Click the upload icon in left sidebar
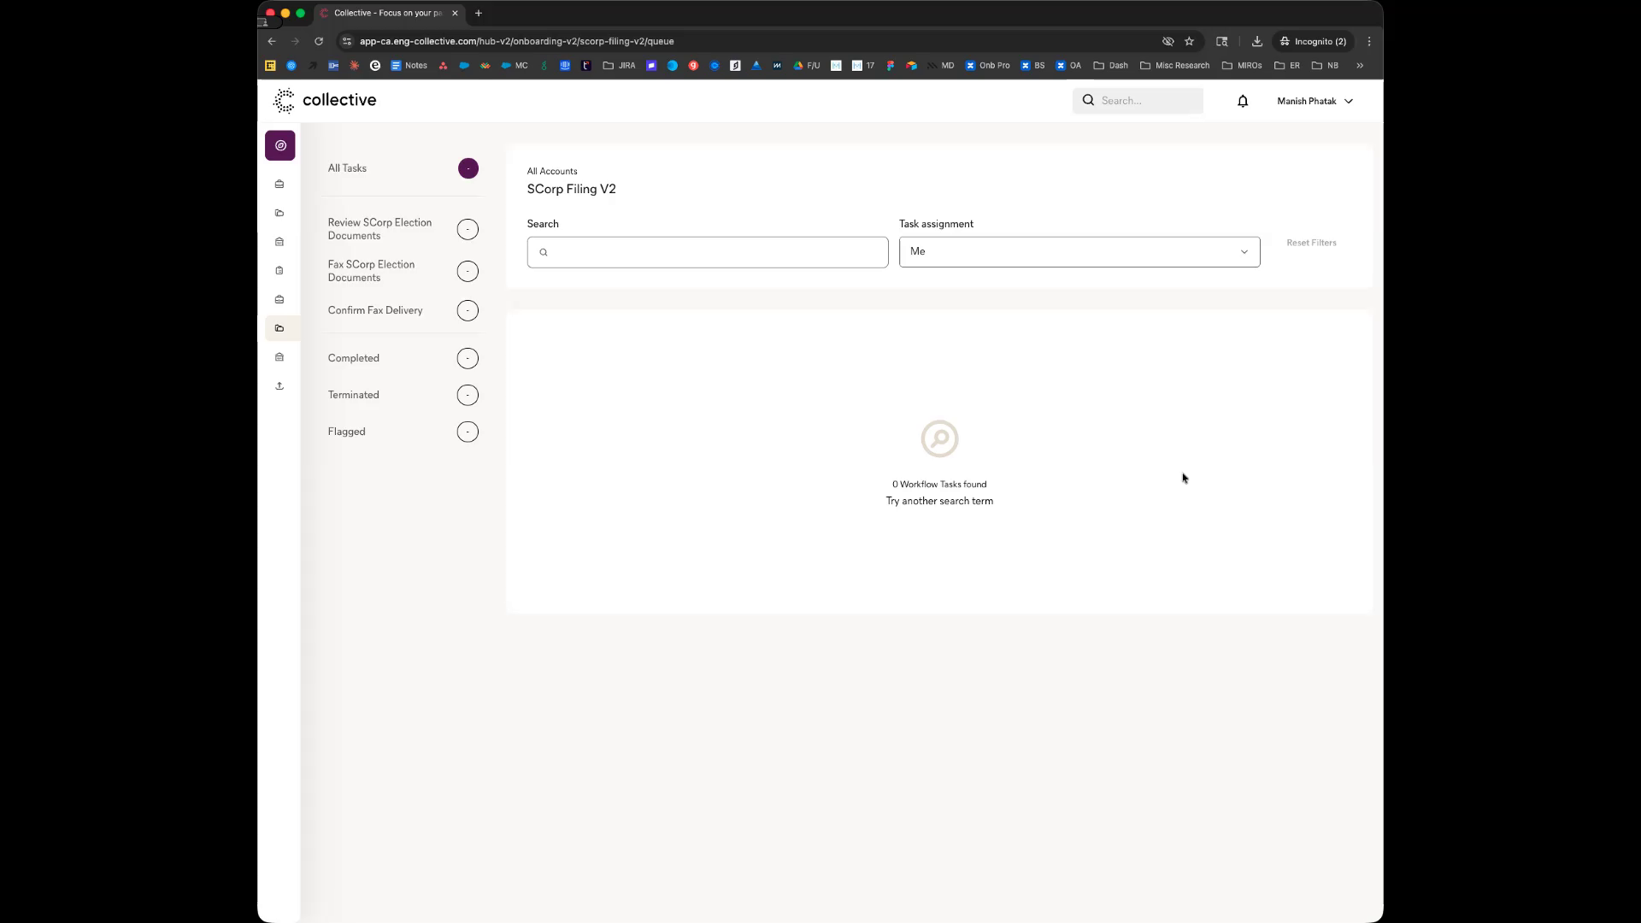 279,386
